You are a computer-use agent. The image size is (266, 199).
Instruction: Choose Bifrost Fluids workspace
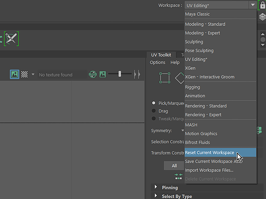click(220, 143)
